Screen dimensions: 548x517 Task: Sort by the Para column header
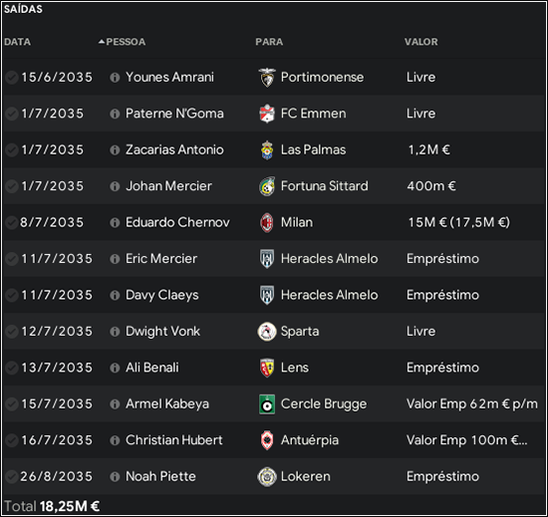269,42
